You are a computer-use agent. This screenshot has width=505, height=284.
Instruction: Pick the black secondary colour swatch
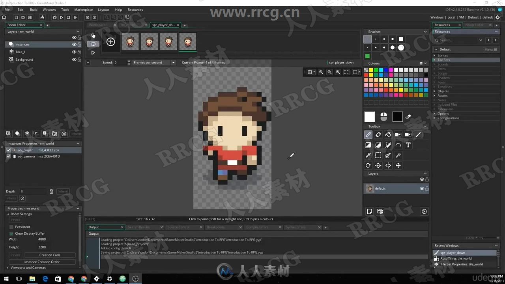(x=398, y=117)
